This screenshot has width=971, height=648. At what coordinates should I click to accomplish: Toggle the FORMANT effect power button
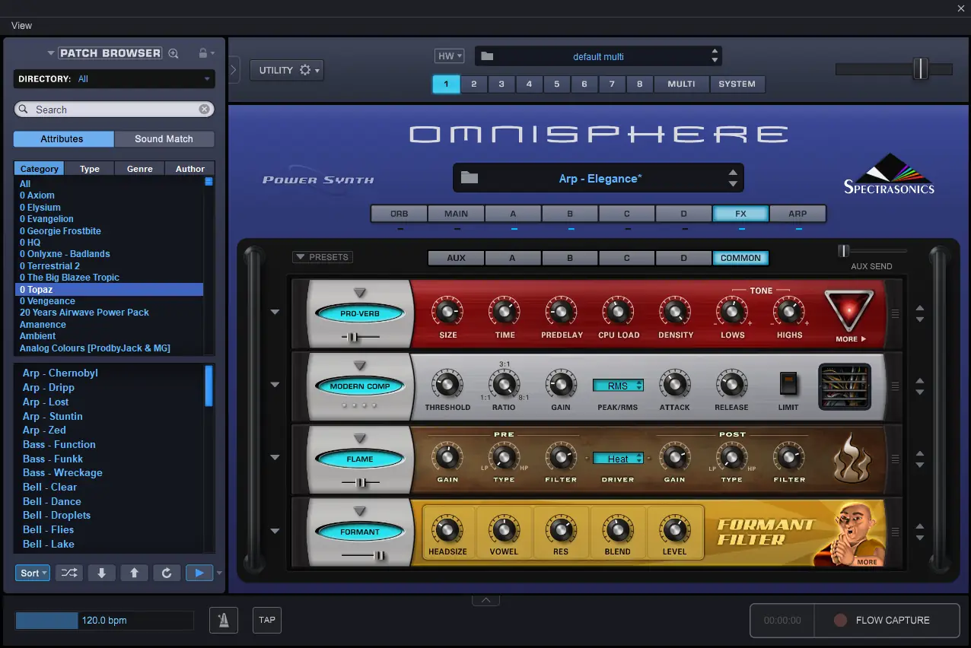coord(360,532)
